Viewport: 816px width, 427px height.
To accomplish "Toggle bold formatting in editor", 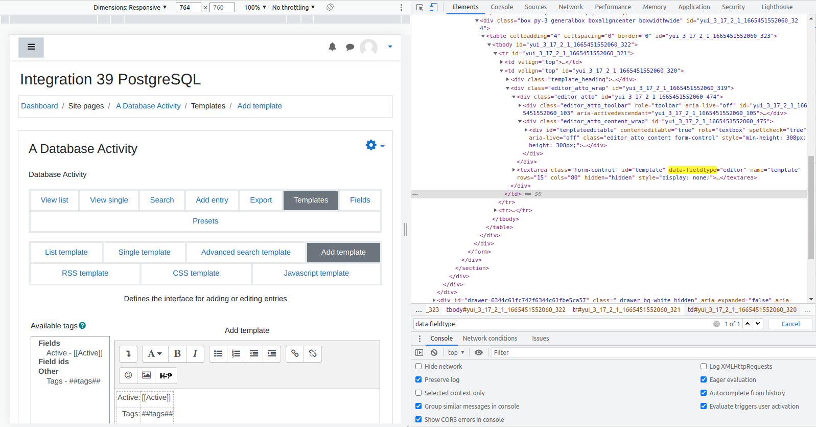I will pos(177,353).
